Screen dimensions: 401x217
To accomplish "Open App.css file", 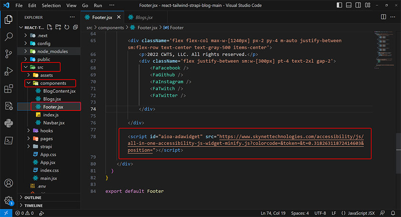I will [x=49, y=155].
